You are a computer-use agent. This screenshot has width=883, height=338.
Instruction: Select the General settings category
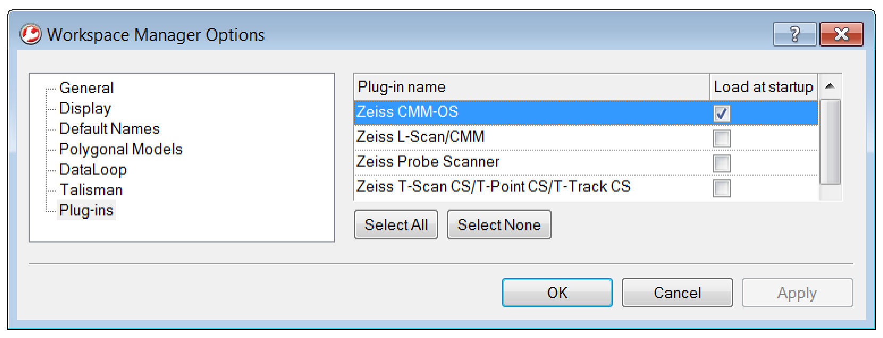86,88
